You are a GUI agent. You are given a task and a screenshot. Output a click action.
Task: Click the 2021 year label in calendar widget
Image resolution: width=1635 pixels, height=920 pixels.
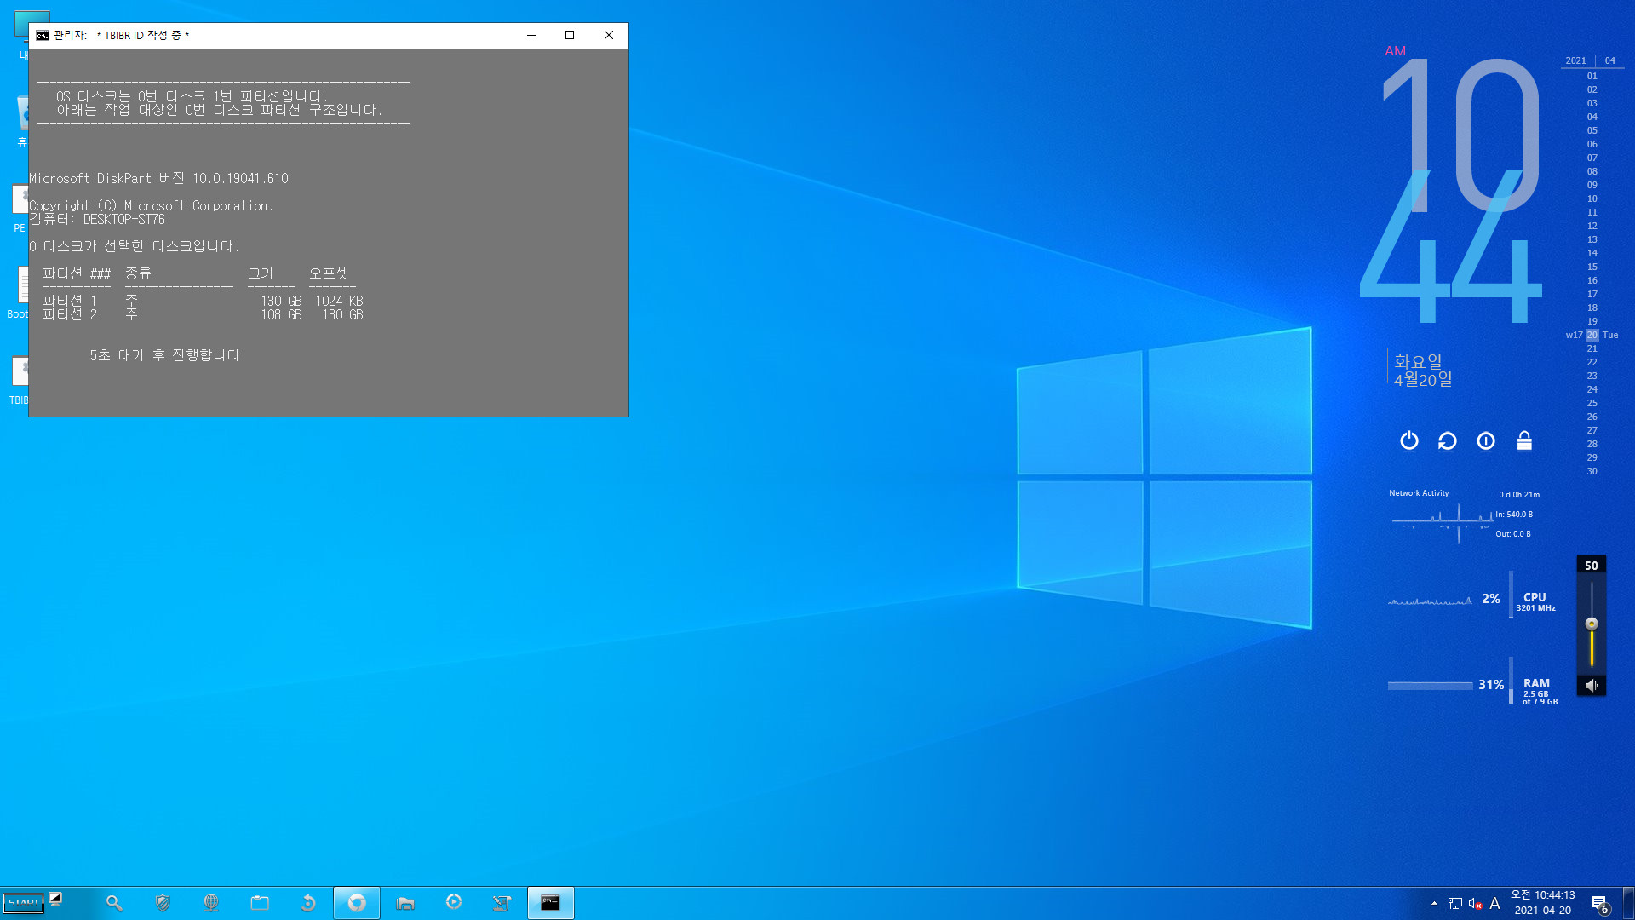(x=1575, y=60)
